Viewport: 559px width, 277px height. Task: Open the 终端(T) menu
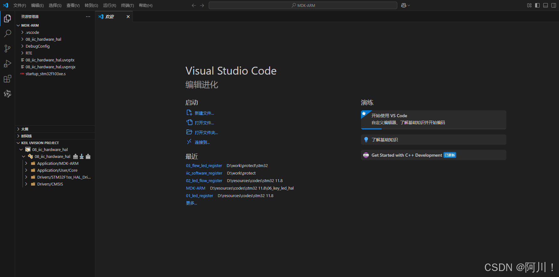[128, 5]
